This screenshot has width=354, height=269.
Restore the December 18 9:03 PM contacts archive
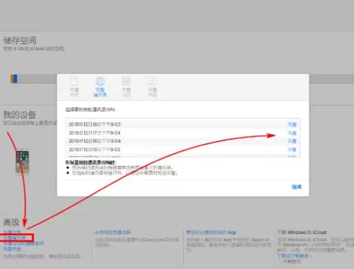(292, 124)
